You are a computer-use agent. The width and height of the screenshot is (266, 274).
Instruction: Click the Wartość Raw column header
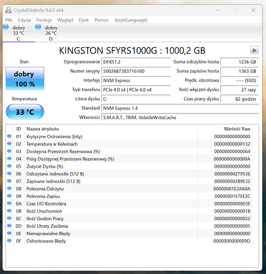(225, 129)
